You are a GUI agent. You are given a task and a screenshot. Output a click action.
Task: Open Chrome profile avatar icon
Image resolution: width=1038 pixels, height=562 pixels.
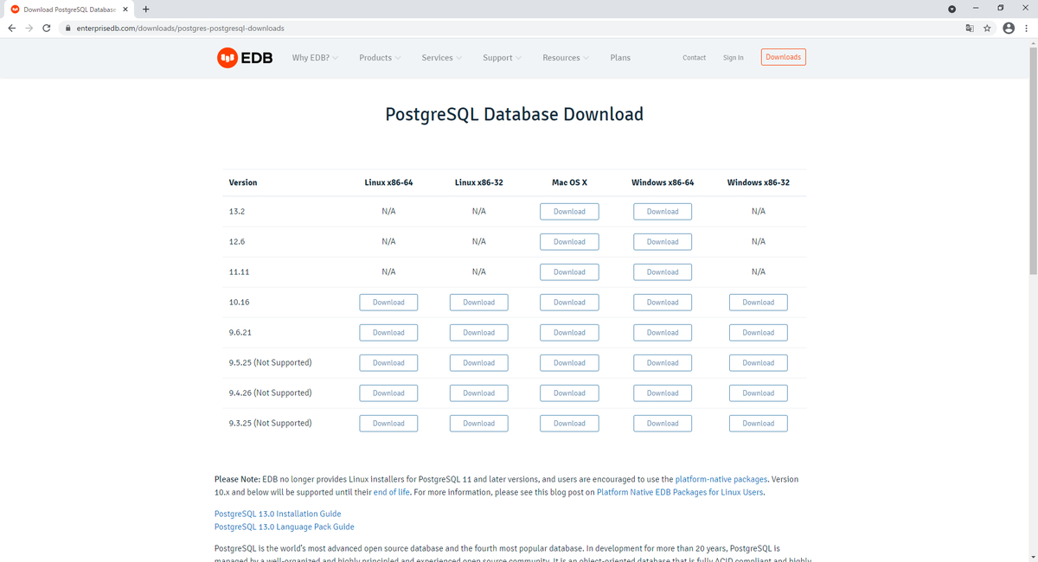tap(1008, 28)
